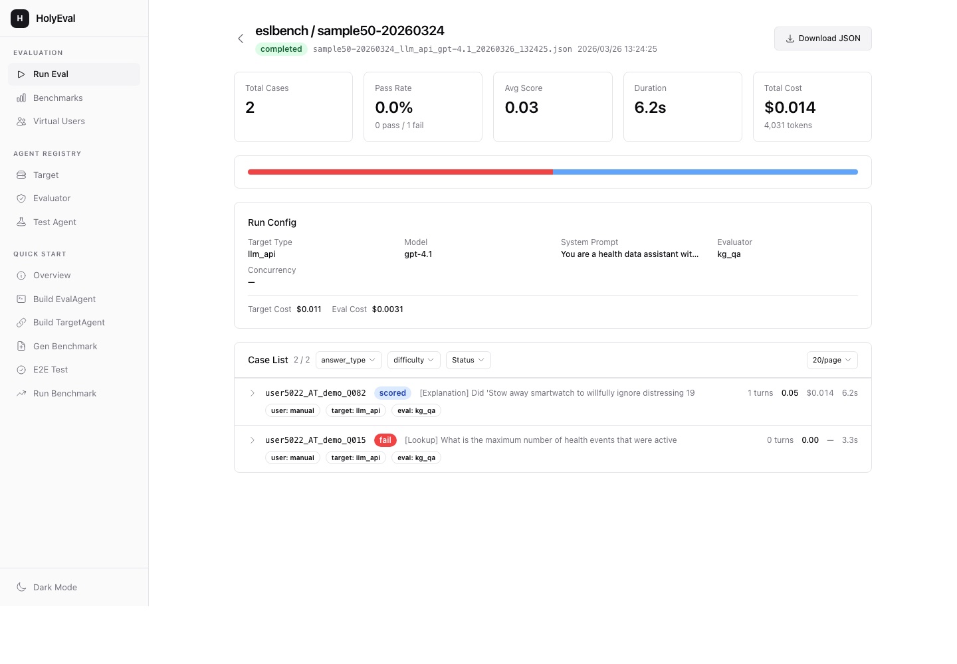The image size is (957, 664).
Task: Click the Run Eval play icon
Action: [21, 74]
